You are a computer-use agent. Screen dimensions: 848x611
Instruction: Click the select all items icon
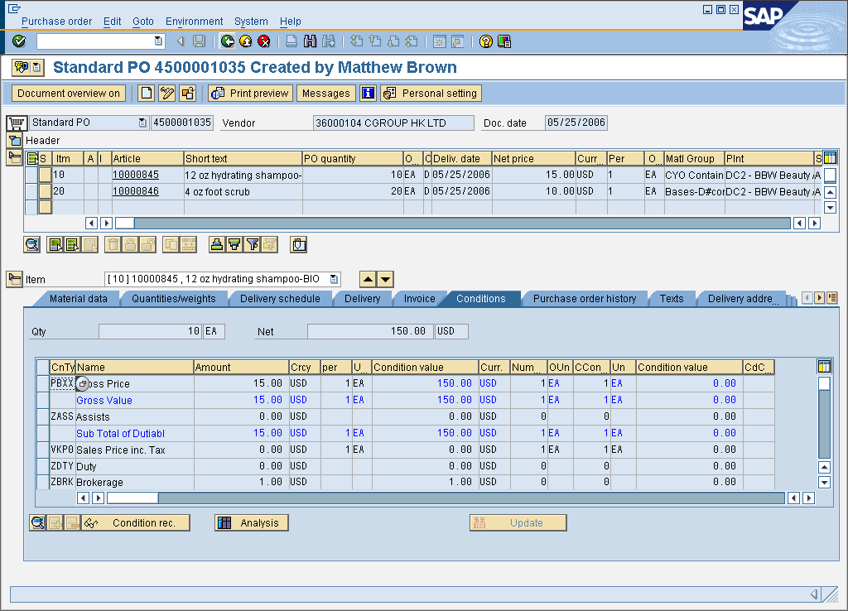coord(32,158)
